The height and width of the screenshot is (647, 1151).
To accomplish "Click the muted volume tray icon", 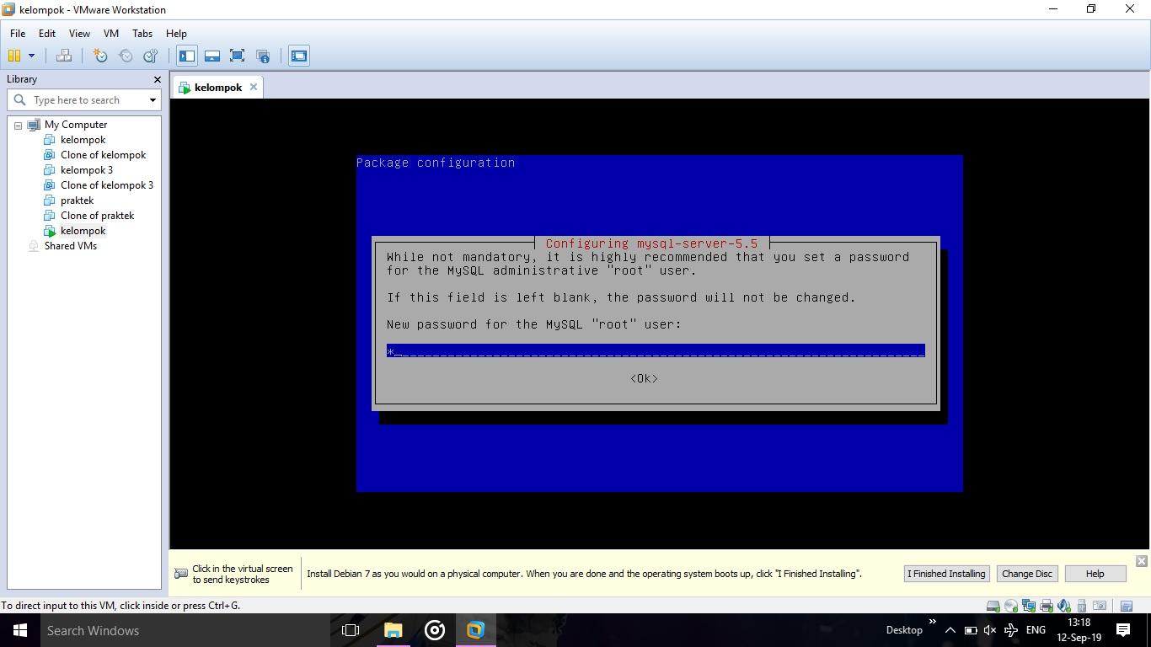I will pos(990,630).
